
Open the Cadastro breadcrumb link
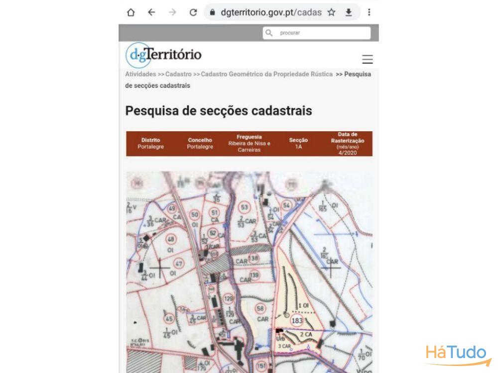pos(178,74)
